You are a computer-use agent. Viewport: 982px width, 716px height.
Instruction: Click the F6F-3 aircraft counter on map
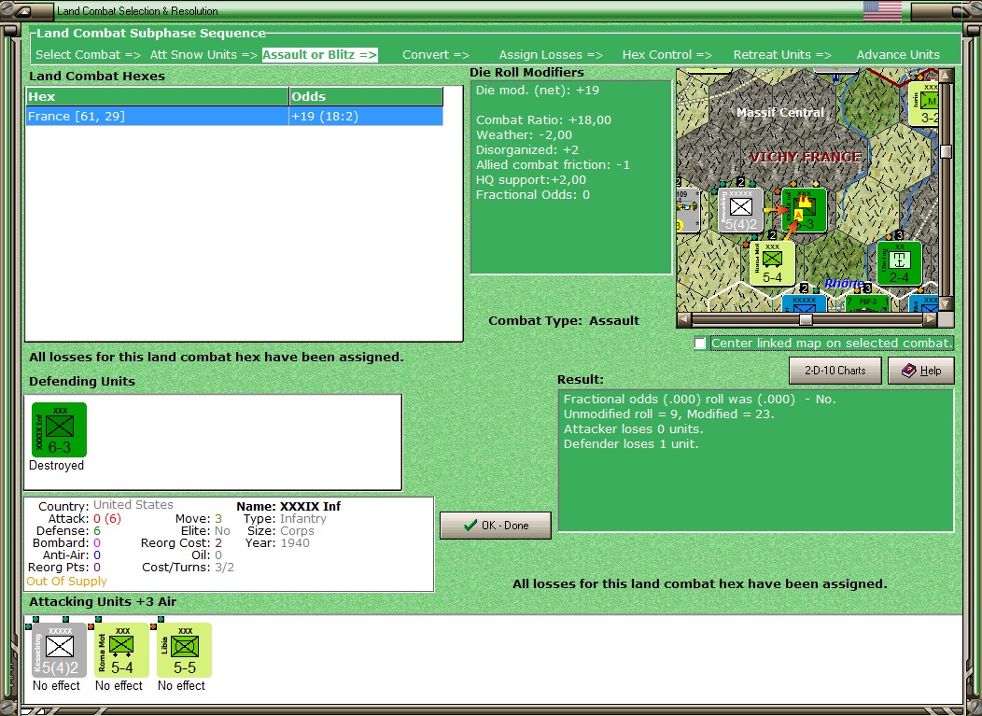pyautogui.click(x=868, y=303)
